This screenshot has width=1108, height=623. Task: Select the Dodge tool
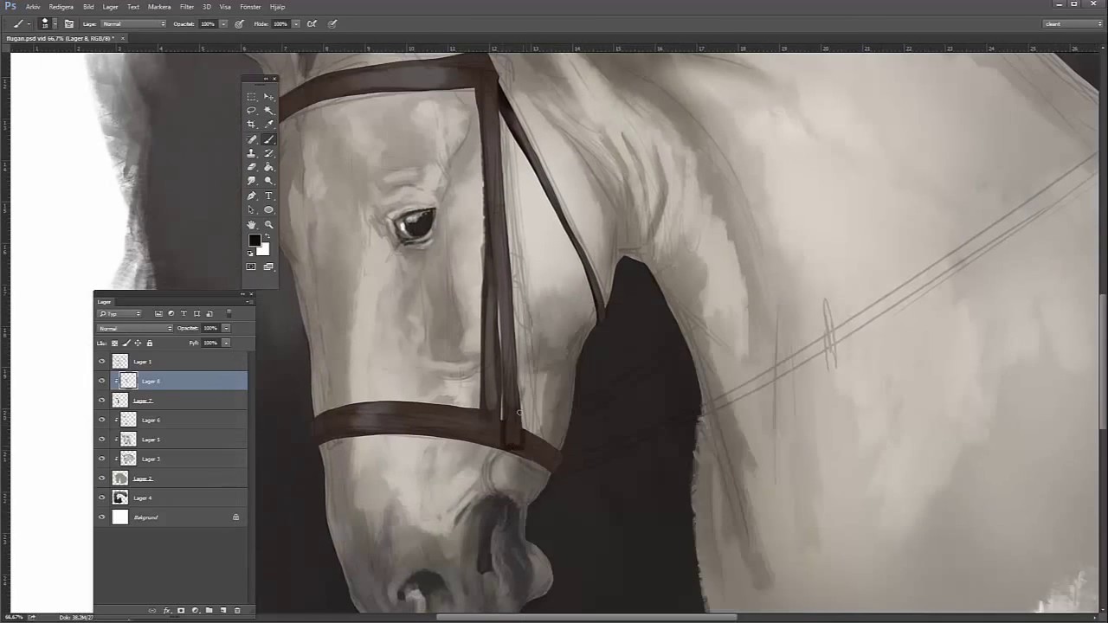tap(268, 181)
